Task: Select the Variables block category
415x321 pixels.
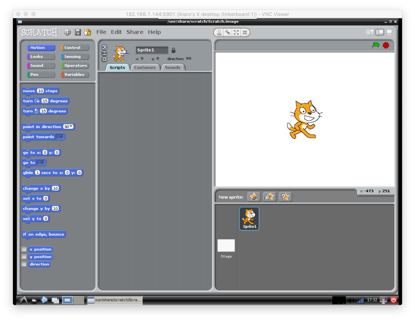Action: coord(75,75)
